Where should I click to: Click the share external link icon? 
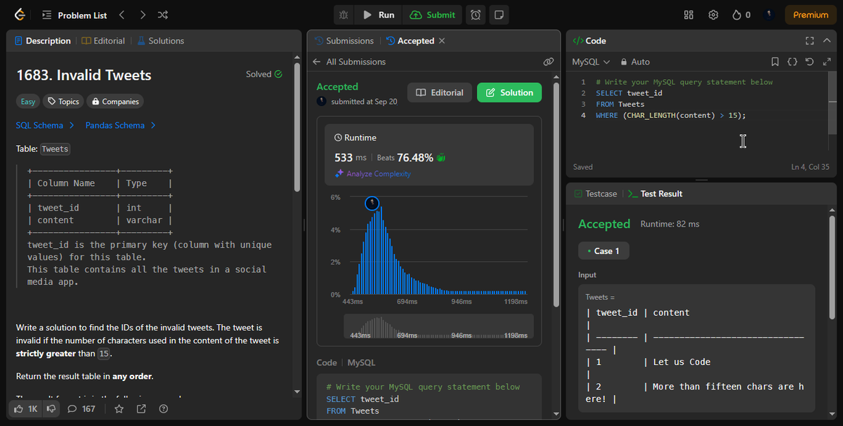pyautogui.click(x=141, y=408)
